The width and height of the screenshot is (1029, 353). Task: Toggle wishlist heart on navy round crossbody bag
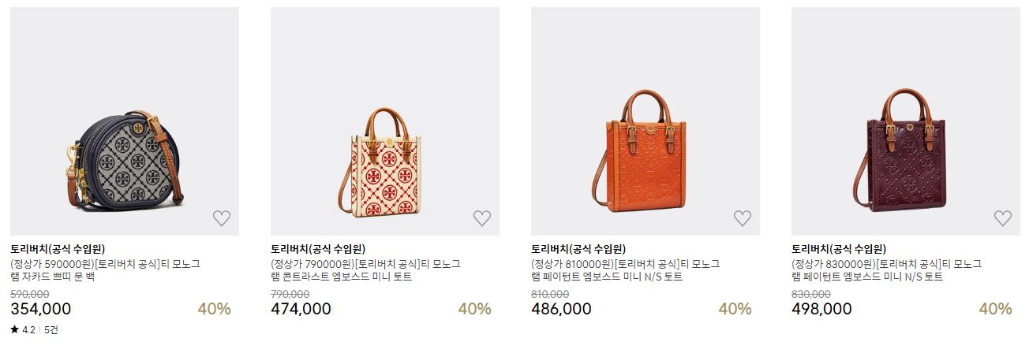(222, 218)
